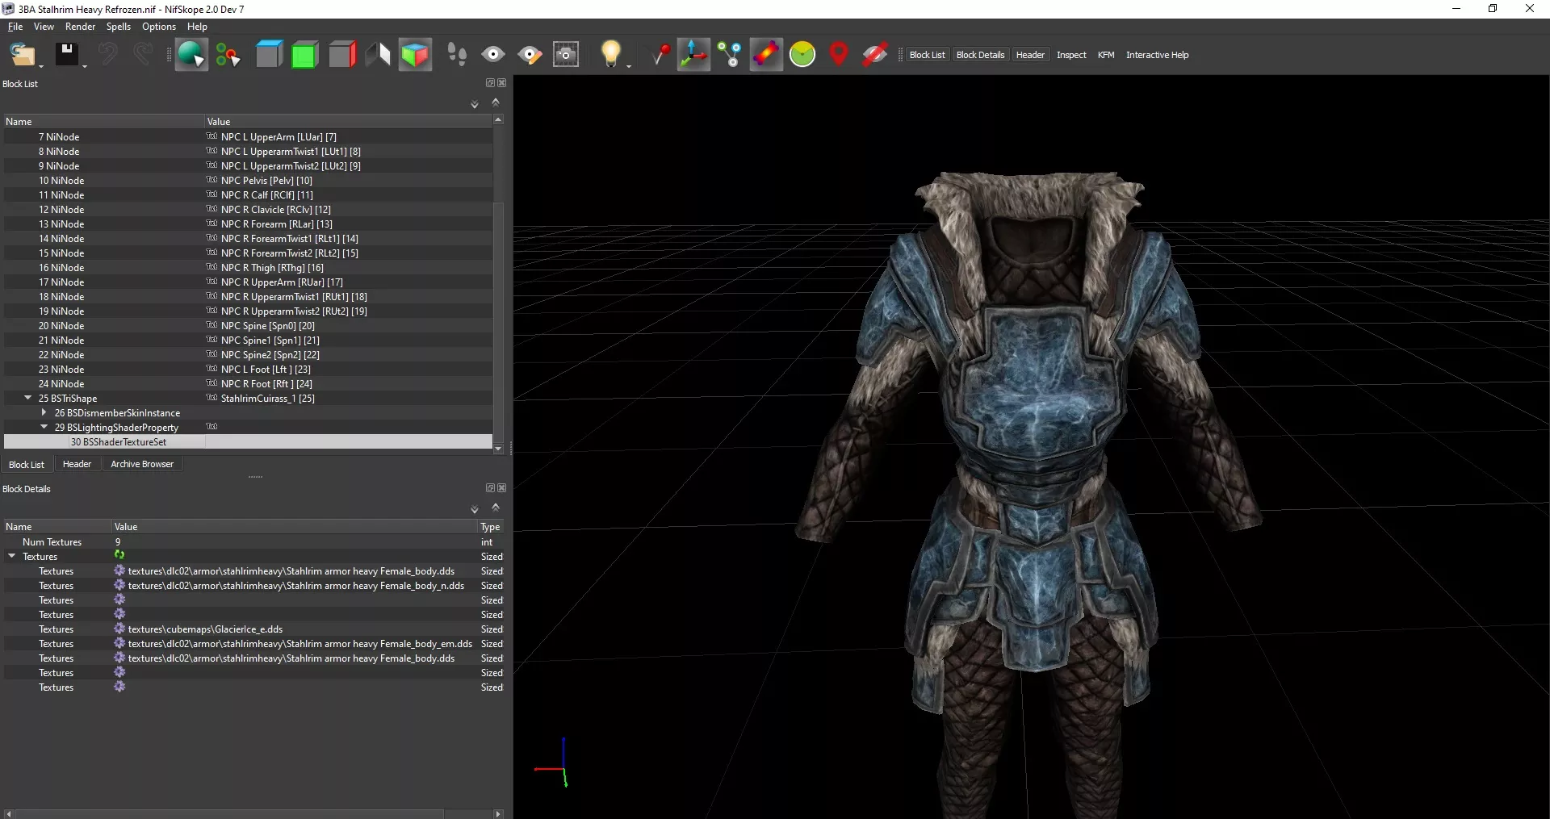This screenshot has width=1550, height=819.
Task: Toggle the colored bone skinning icon
Action: [766, 55]
